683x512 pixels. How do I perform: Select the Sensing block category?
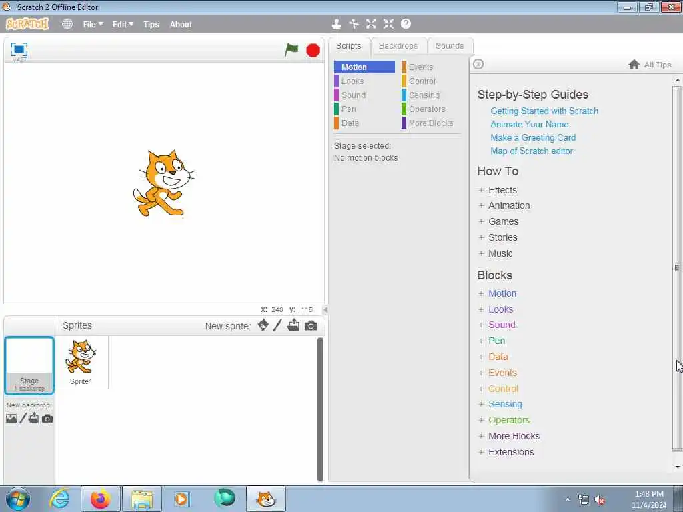(432, 95)
